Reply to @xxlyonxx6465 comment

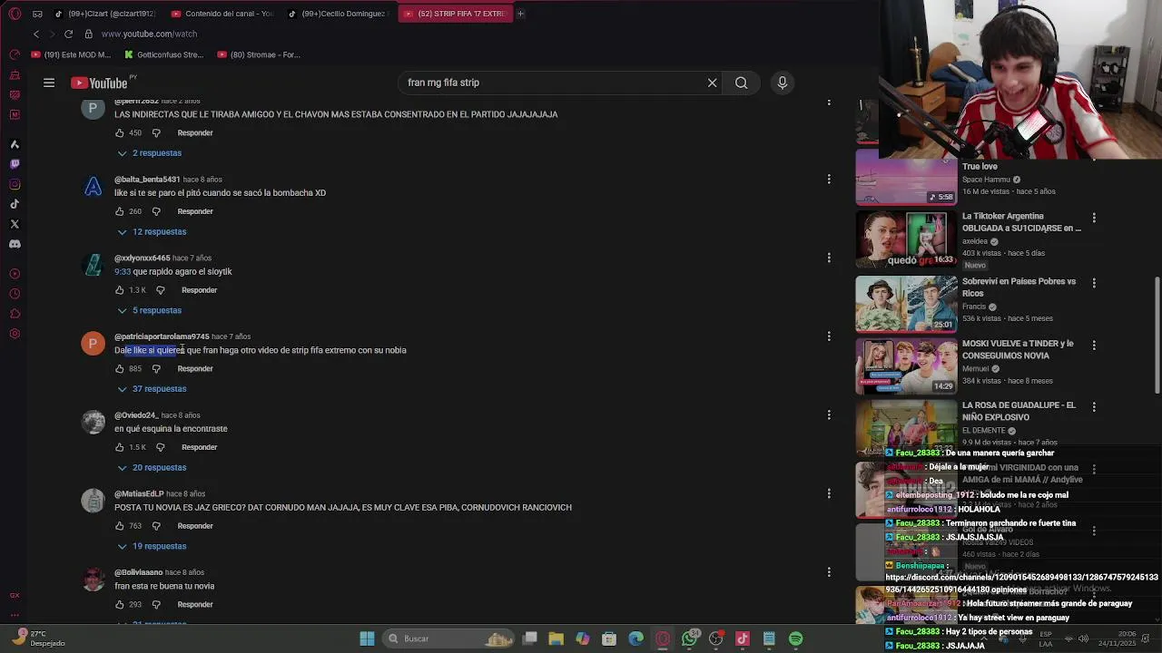click(x=199, y=290)
